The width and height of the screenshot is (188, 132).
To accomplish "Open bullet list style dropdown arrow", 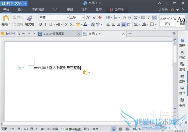I will tap(112, 18).
